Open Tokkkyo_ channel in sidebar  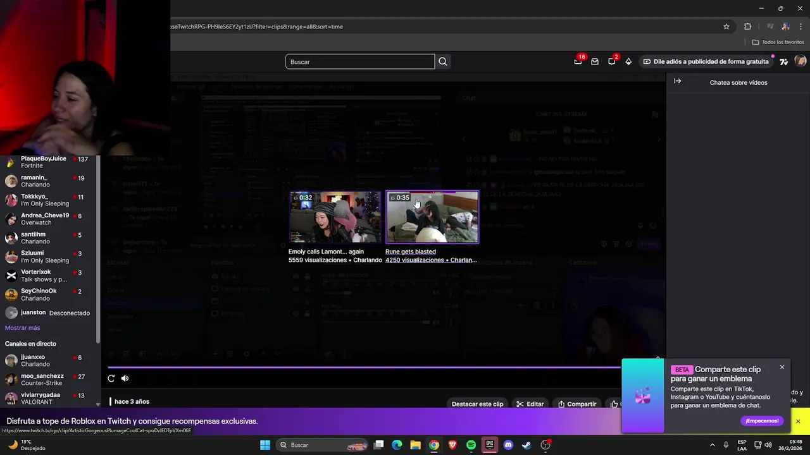pyautogui.click(x=49, y=200)
